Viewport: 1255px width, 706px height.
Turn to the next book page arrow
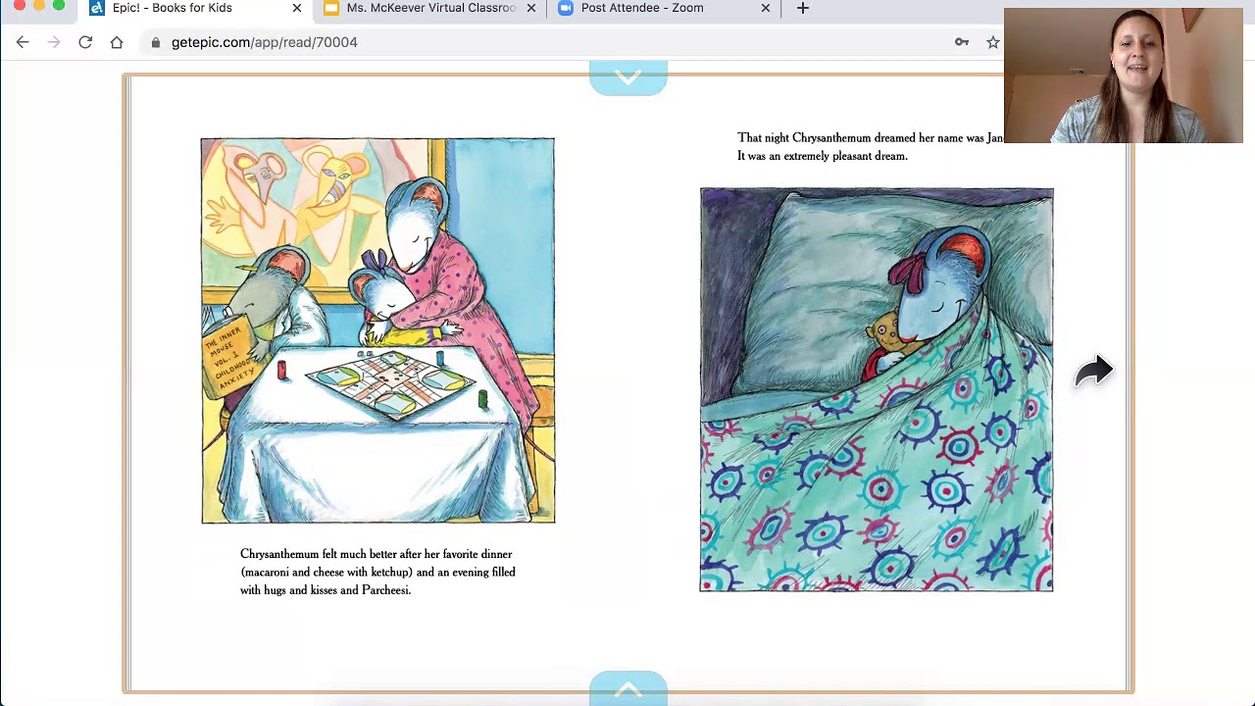(x=1093, y=372)
